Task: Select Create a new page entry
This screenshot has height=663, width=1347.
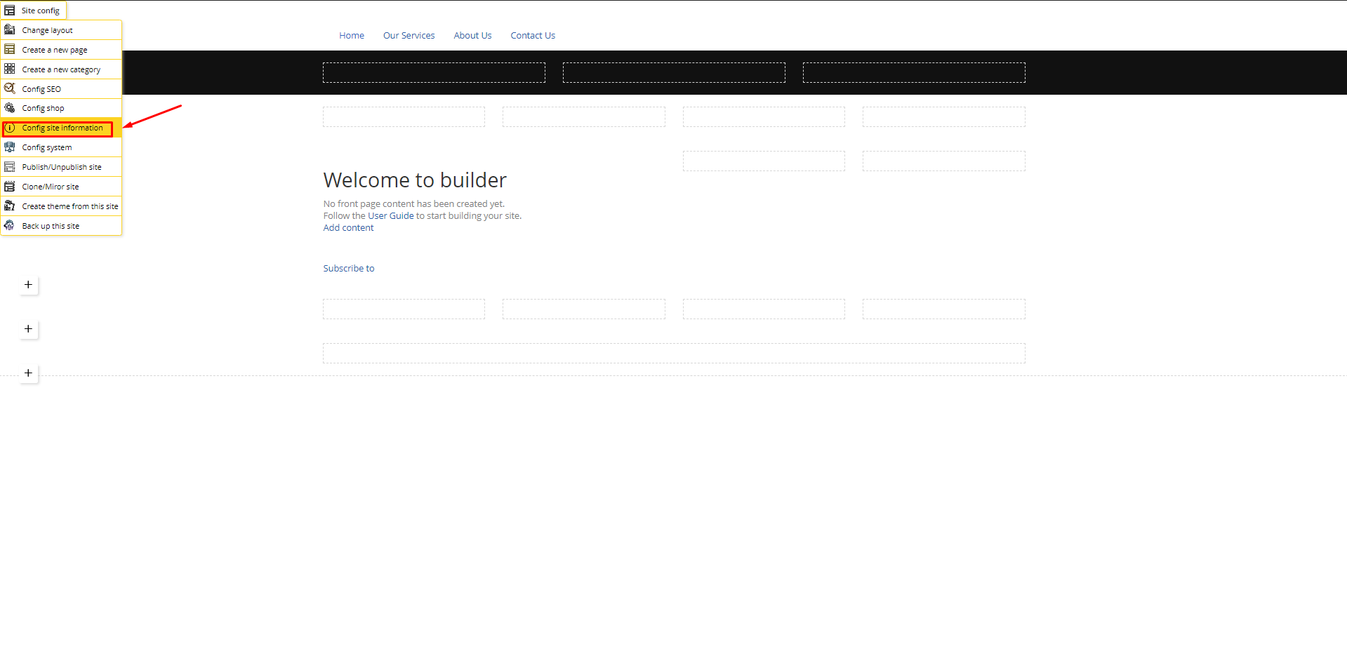Action: pos(61,50)
